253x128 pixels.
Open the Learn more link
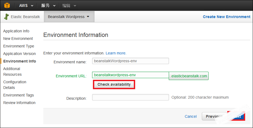[116, 53]
